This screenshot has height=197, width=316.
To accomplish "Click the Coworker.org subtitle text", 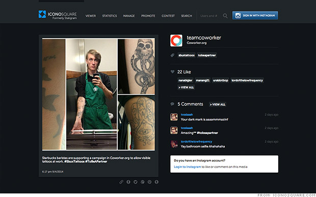I will click(197, 43).
